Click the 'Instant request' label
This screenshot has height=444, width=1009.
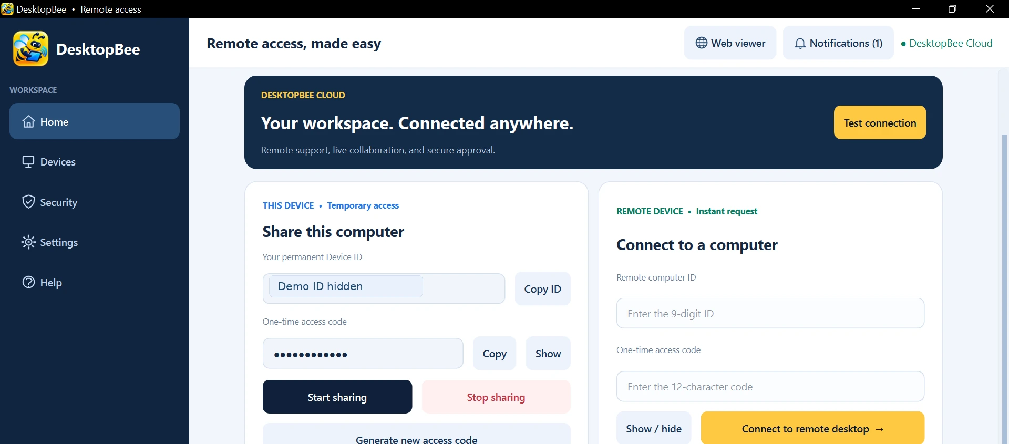pyautogui.click(x=726, y=211)
